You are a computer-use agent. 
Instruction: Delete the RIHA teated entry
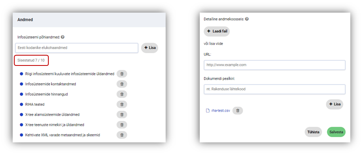[x=122, y=105]
